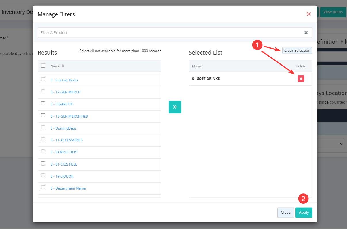This screenshot has height=229, width=347.
Task: Check the 0 - Inactive Items box
Action: click(x=43, y=79)
